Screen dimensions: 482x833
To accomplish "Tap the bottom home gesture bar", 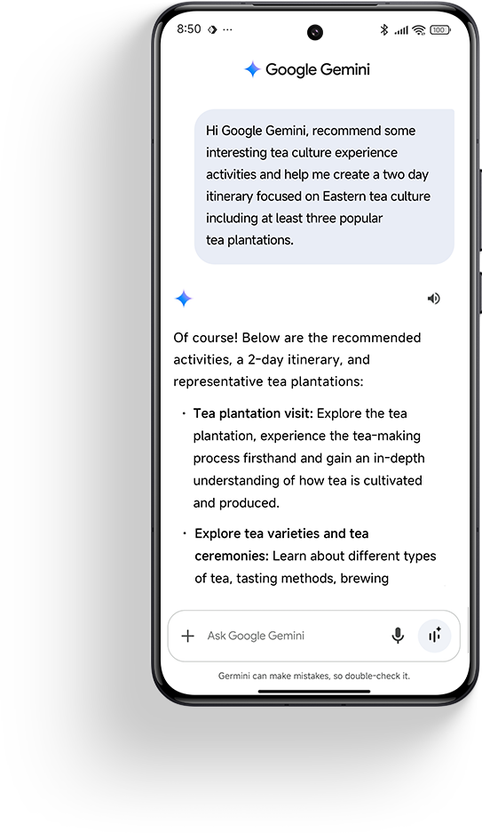I will [x=314, y=691].
